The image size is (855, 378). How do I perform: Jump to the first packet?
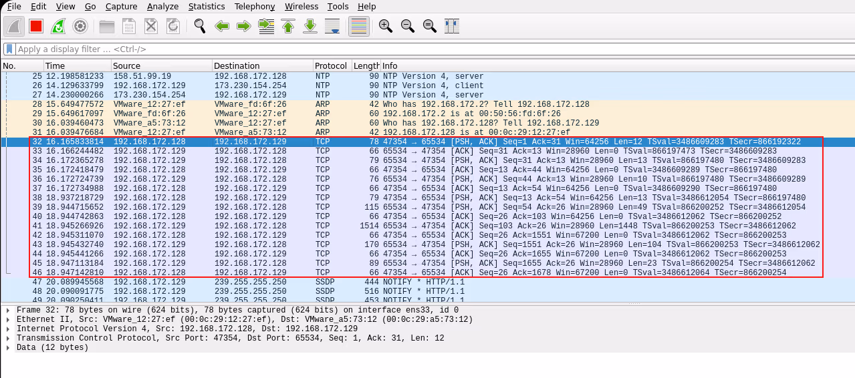288,27
